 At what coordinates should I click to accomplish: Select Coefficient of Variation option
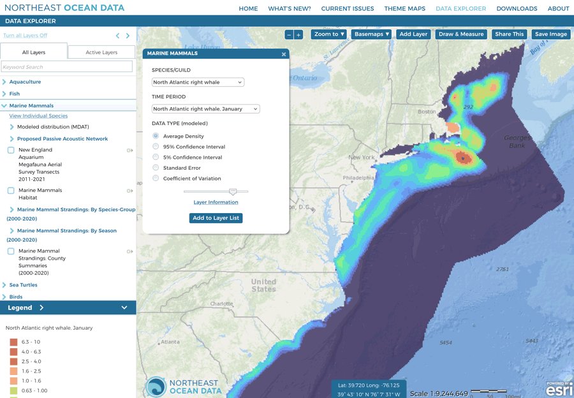(x=156, y=179)
